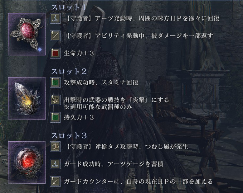Click the ※適用可能な武器種のみ note
Viewport: 243px width, 193px height.
[x=98, y=107]
